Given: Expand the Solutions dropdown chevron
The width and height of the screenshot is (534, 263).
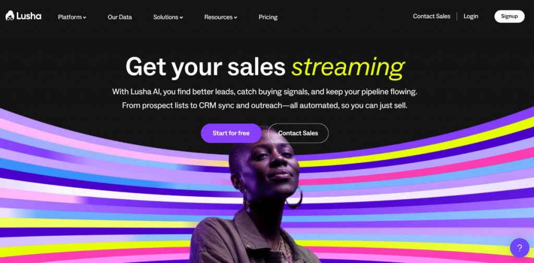Looking at the screenshot, I should [181, 17].
